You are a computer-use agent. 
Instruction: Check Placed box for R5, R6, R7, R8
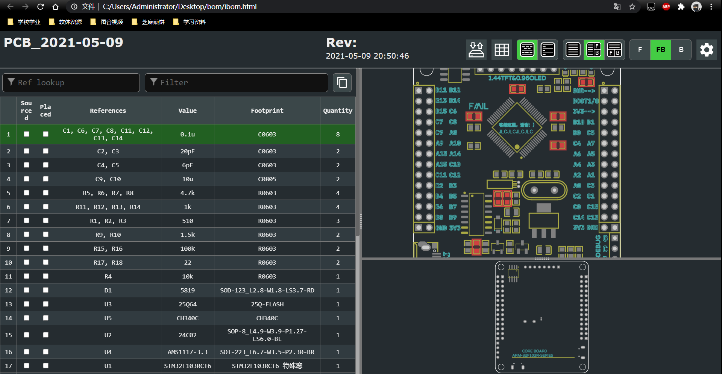pos(46,193)
